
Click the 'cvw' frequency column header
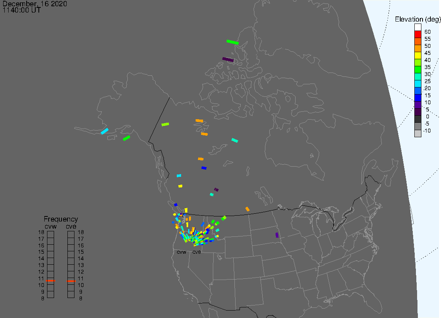point(51,227)
